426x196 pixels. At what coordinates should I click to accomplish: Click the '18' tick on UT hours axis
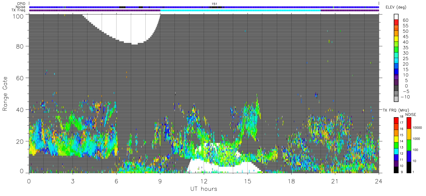[x=291, y=181]
